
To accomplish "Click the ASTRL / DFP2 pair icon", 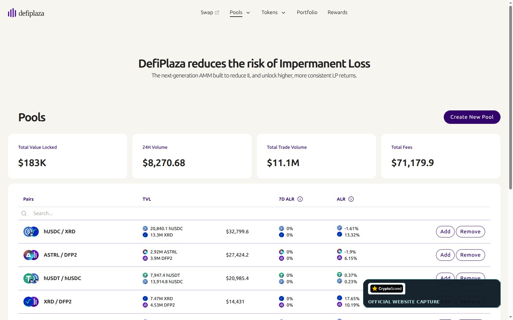I will [x=31, y=255].
